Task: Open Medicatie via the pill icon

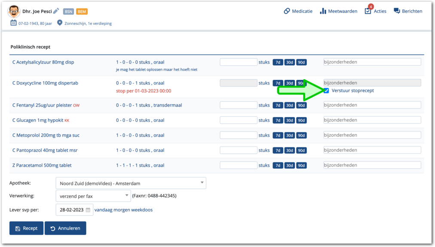Action: tap(287, 11)
